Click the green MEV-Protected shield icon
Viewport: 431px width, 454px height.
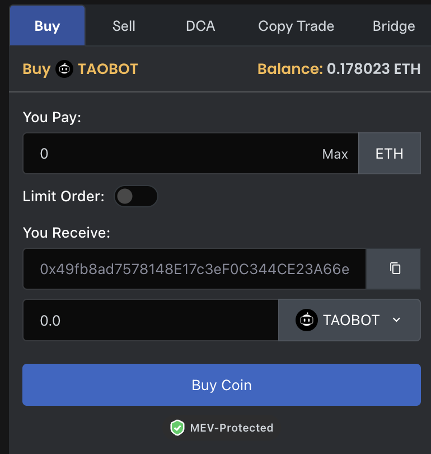177,428
